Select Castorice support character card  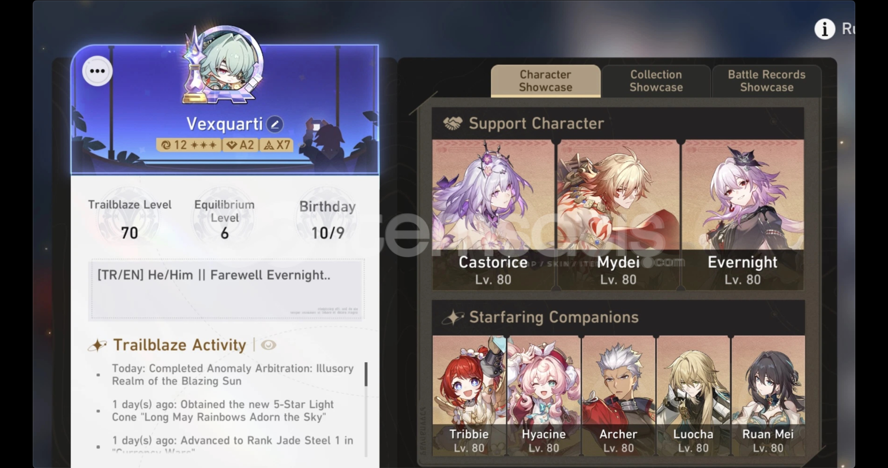[x=493, y=214]
